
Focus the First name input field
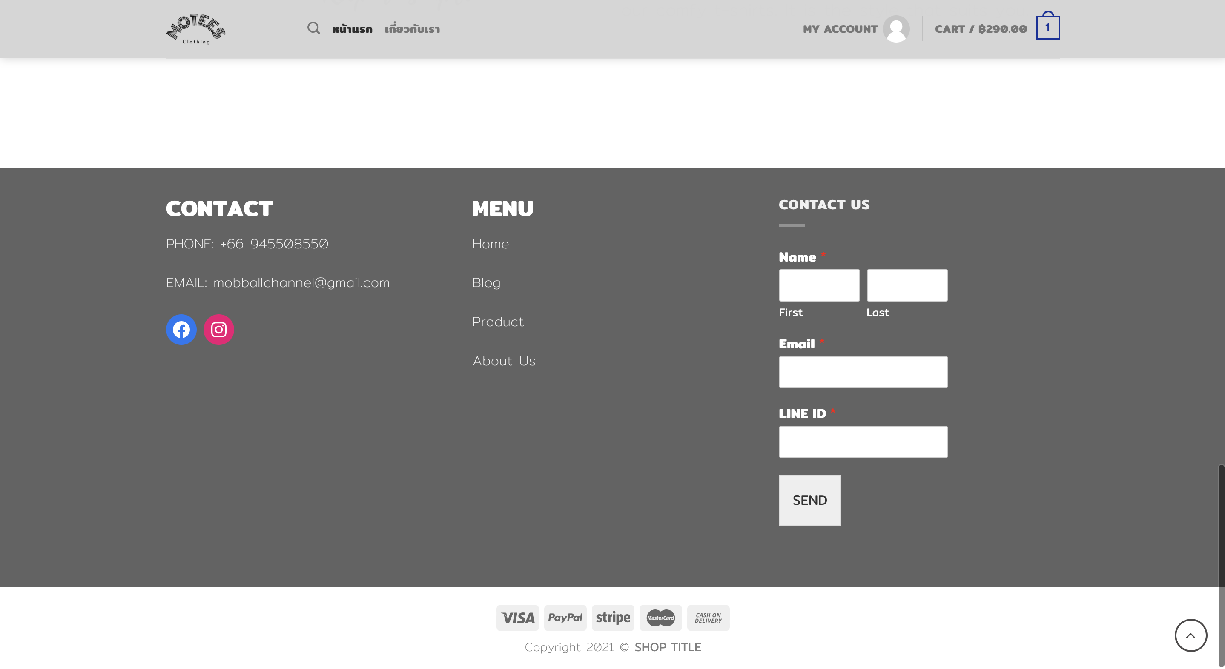click(x=819, y=285)
